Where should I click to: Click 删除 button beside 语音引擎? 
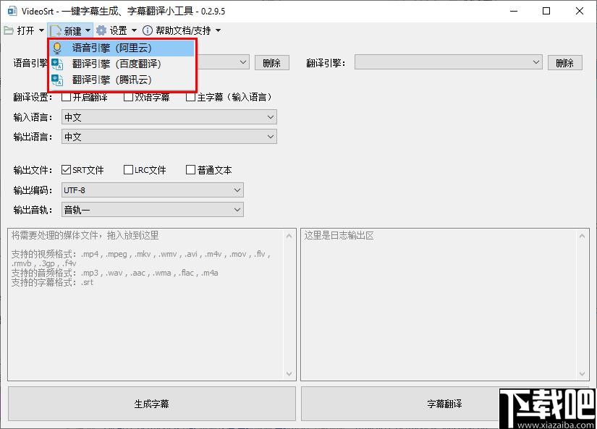(272, 63)
